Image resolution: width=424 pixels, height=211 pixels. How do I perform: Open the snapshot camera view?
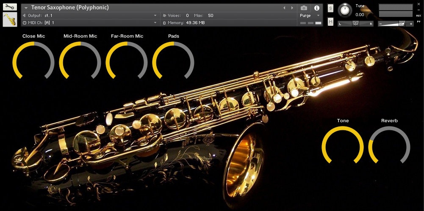pos(304,8)
